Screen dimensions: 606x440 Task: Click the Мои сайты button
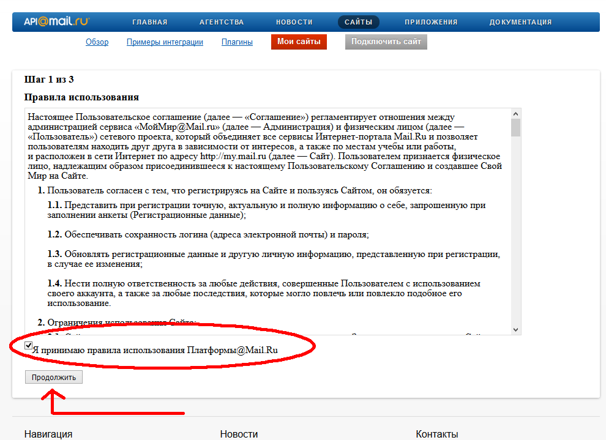pos(299,42)
